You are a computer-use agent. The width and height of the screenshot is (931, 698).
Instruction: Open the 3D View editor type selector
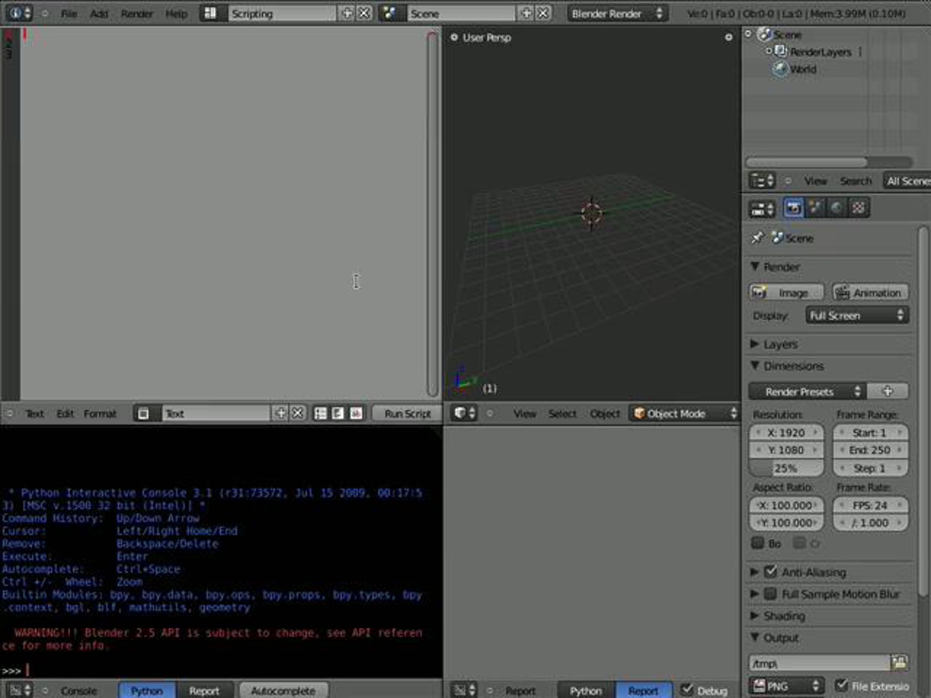coord(464,413)
